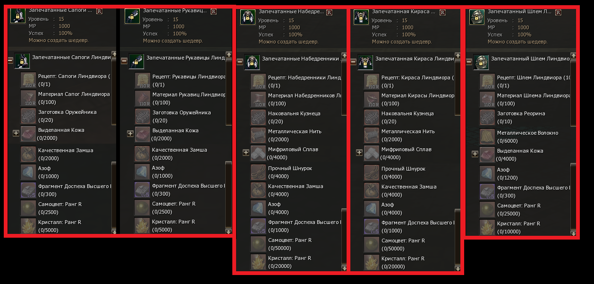Select Наковальня Кузнеца icon in Набедренники panel
Viewport: 594px width, 284px height.
click(259, 117)
